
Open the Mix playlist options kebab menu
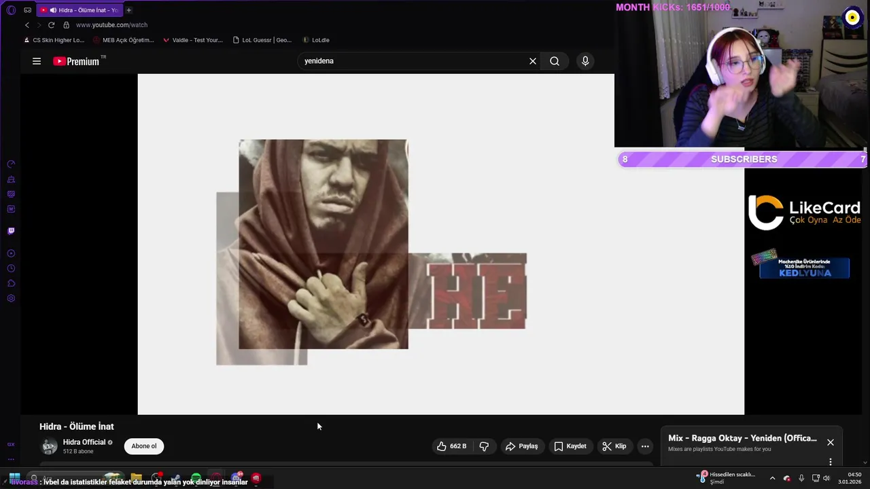[x=831, y=462]
